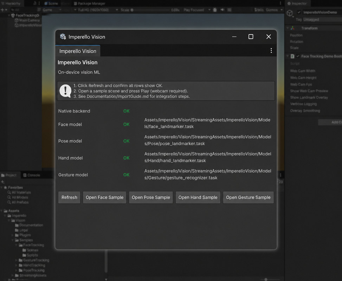342x281 pixels.
Task: Select Favorites in the Project panel
Action: [13, 188]
